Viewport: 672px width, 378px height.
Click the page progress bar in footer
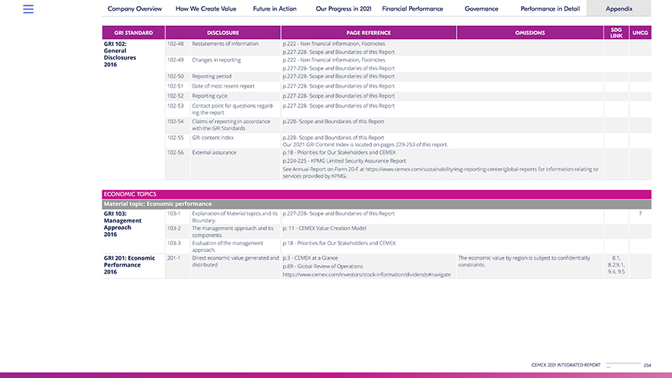(623, 365)
